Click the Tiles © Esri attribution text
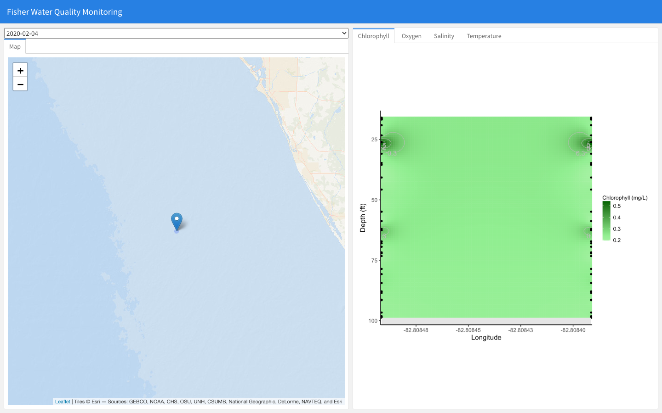The image size is (662, 413). click(x=87, y=402)
